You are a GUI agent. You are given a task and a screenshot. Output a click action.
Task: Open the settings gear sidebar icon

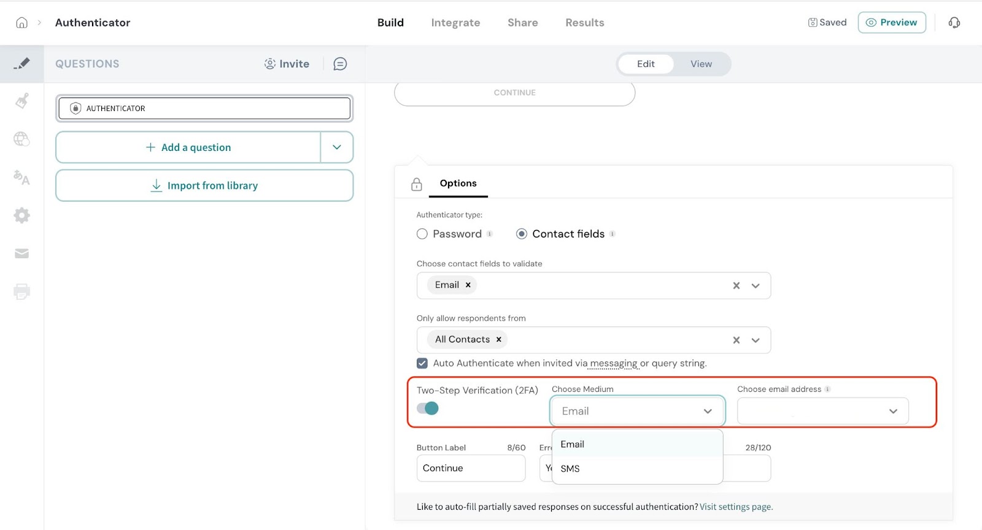pos(21,215)
